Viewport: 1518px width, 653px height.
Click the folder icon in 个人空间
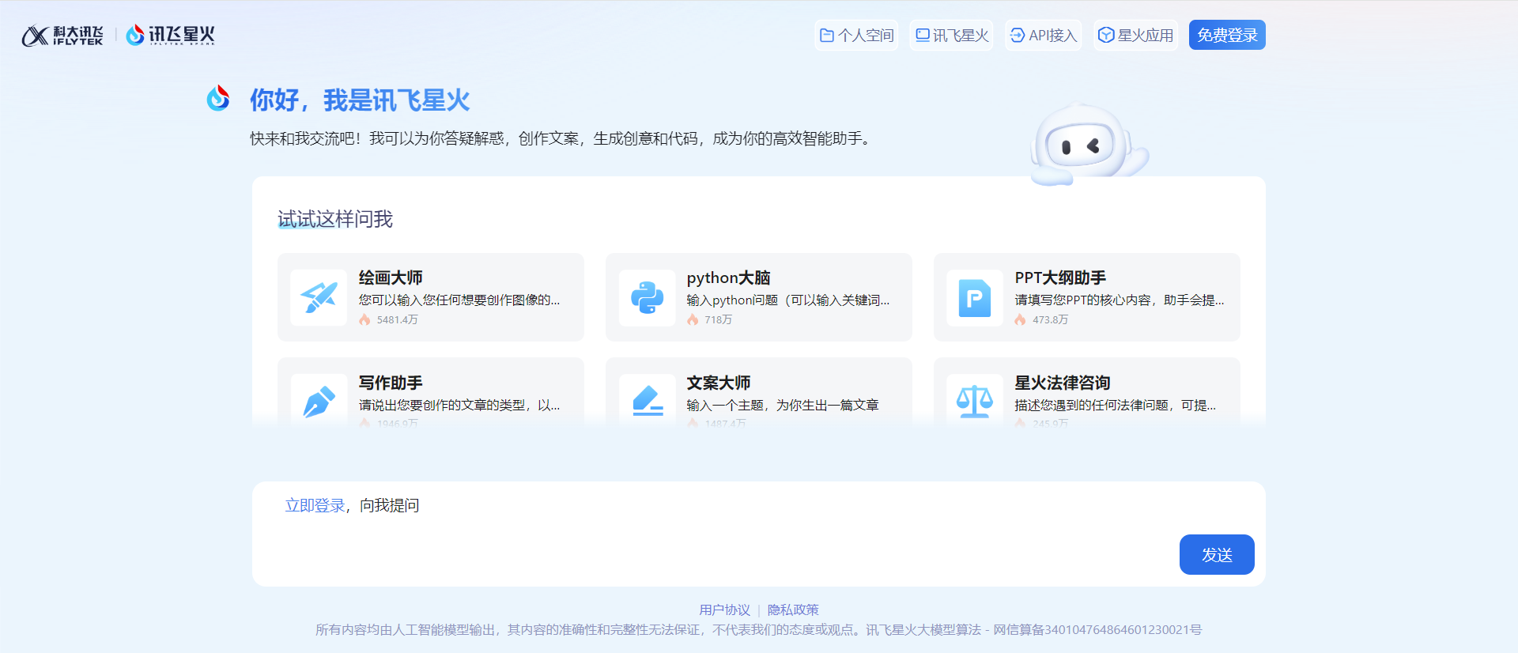pyautogui.click(x=827, y=35)
